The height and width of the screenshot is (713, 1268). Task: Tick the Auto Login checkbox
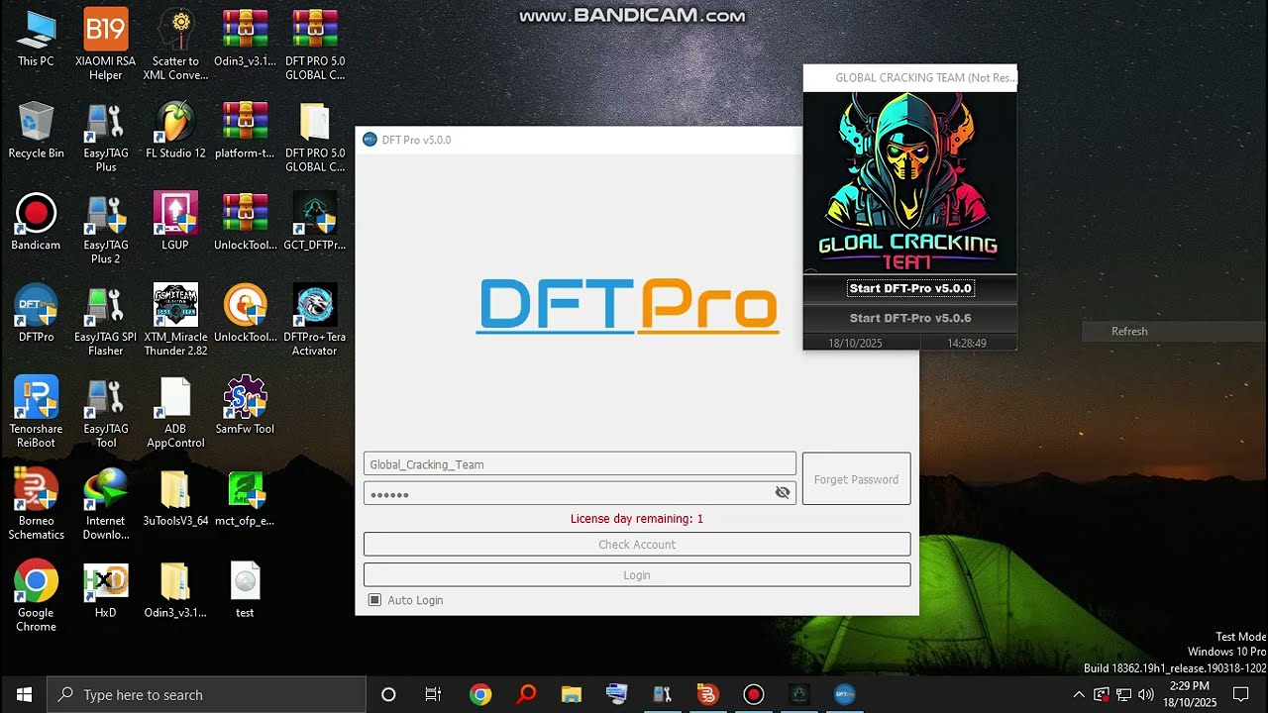(x=374, y=600)
